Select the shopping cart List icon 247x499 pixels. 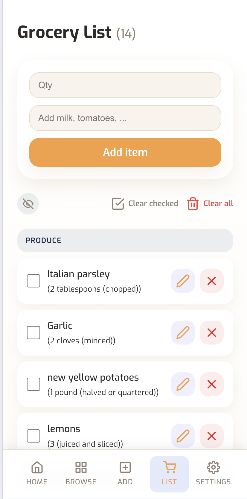click(x=169, y=467)
